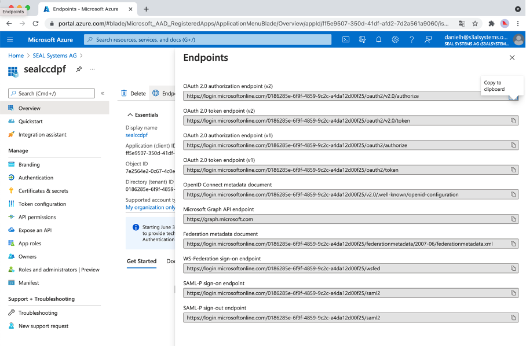This screenshot has height=346, width=526.
Task: Send feedback via the smiley icon
Action: pyautogui.click(x=428, y=39)
